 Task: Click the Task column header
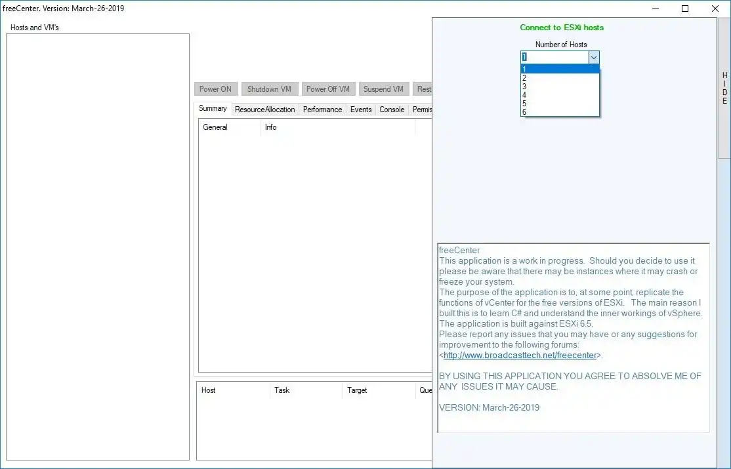point(306,390)
